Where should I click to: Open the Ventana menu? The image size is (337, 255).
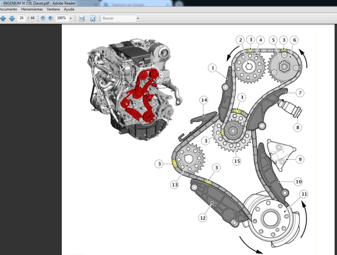click(53, 9)
